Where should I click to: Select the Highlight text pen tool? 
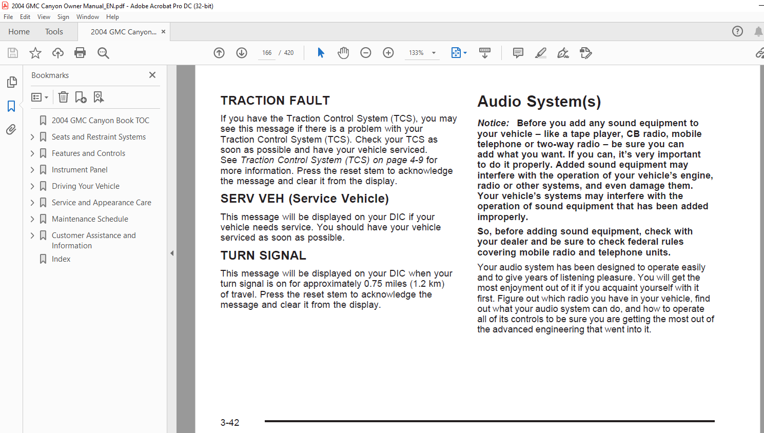pyautogui.click(x=541, y=53)
